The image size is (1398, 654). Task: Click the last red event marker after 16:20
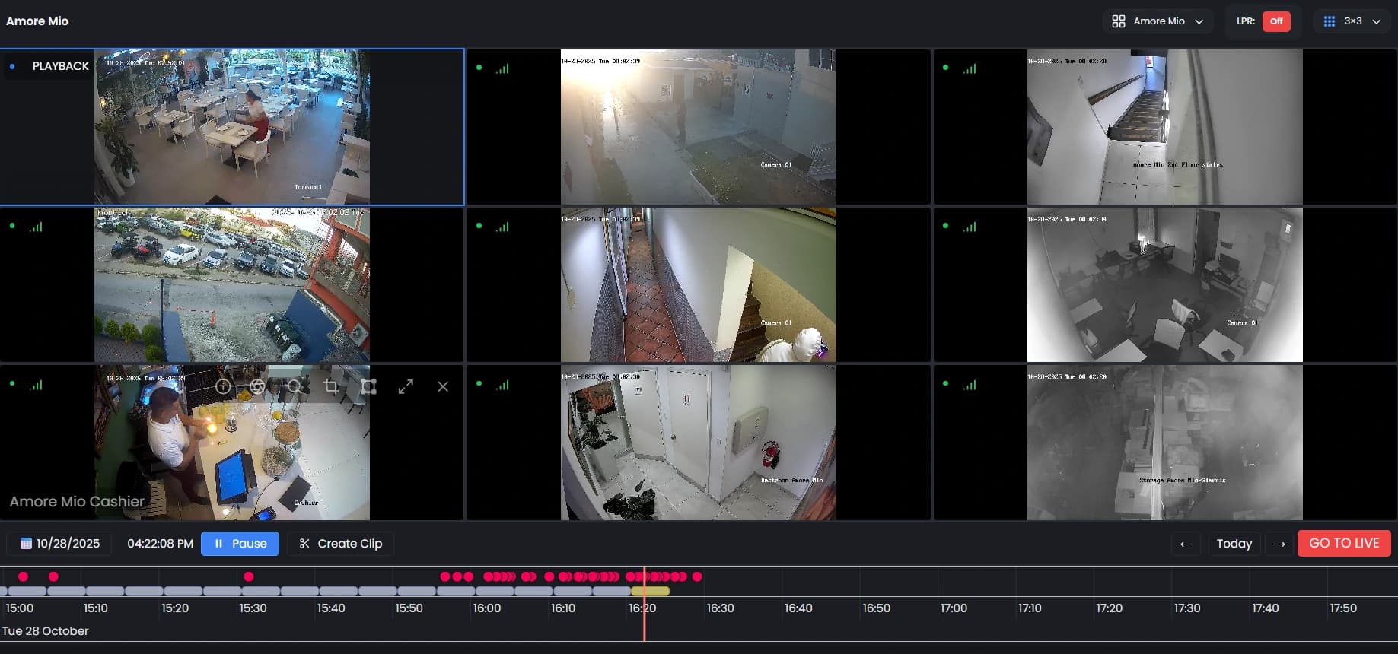pyautogui.click(x=697, y=576)
